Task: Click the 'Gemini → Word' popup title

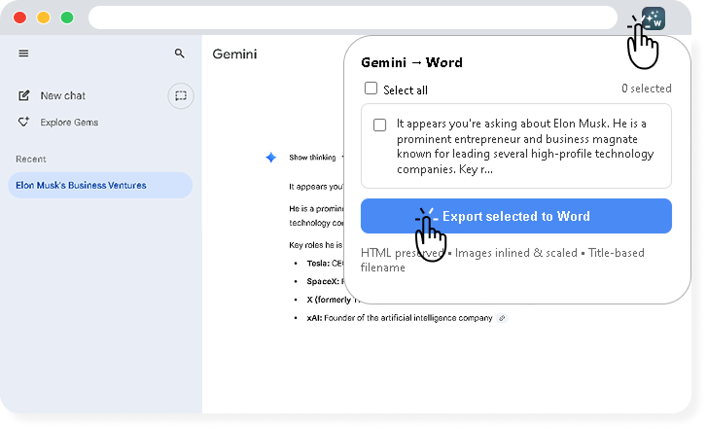Action: [x=411, y=62]
